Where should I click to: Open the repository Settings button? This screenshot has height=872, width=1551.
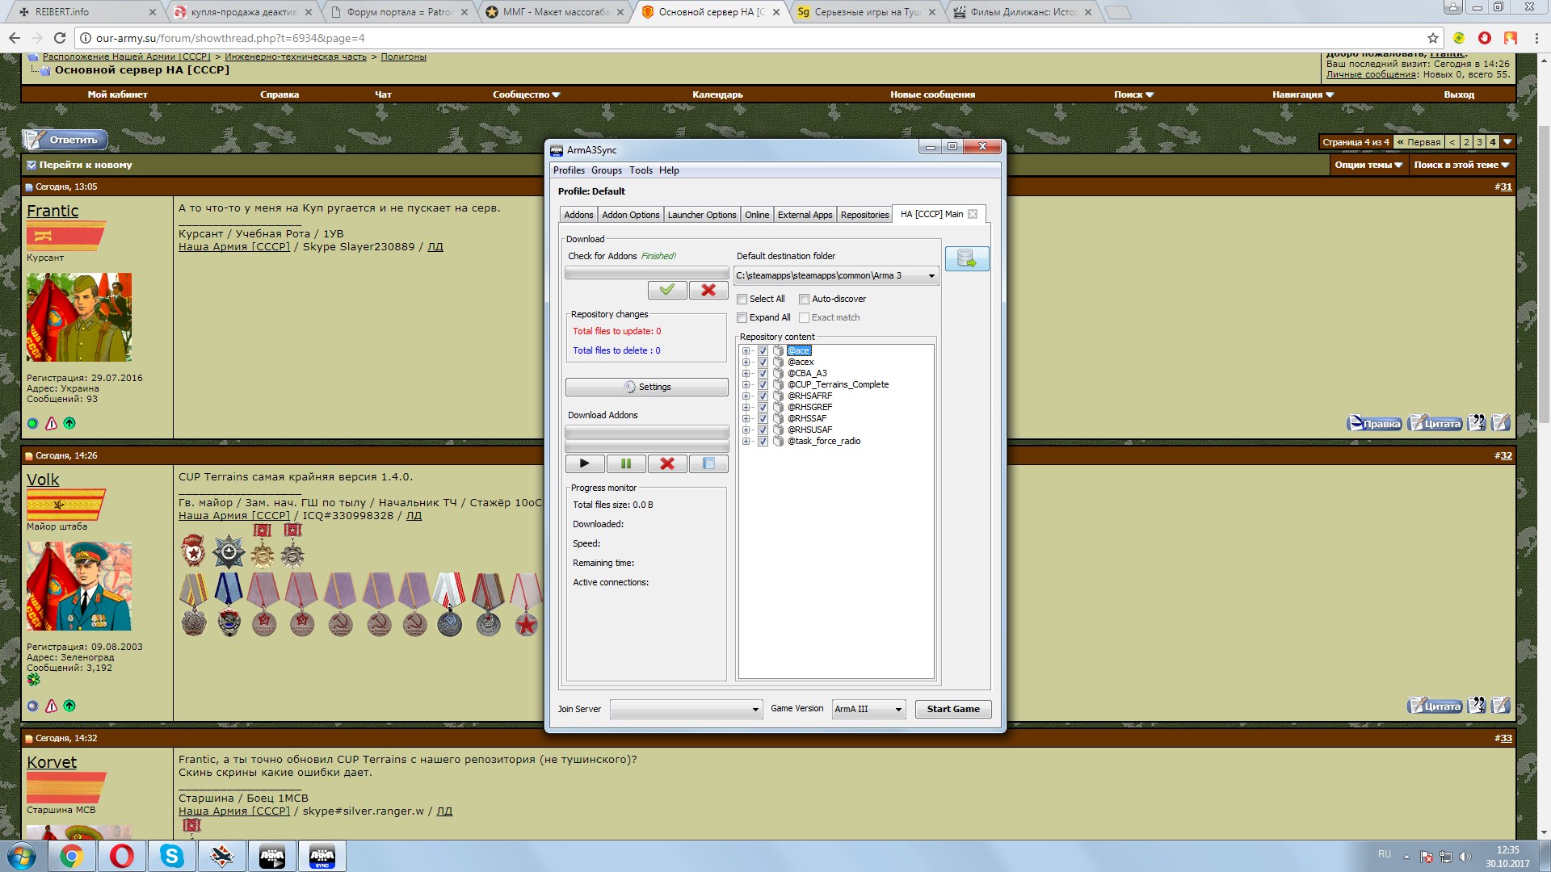[x=646, y=387]
